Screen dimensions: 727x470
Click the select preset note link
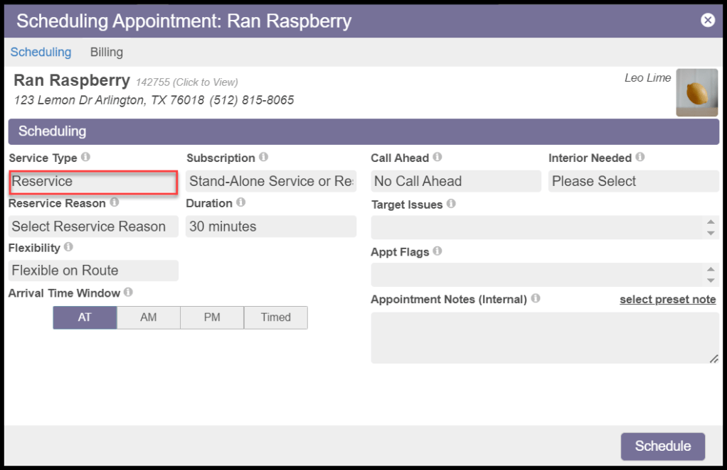click(667, 300)
